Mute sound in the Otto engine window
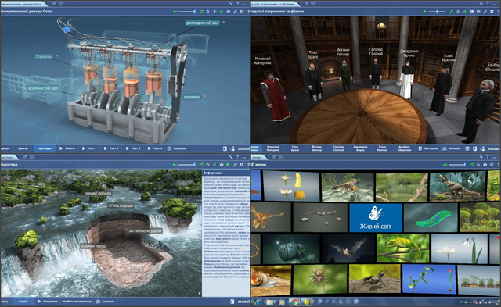This screenshot has width=501, height=307. click(x=175, y=12)
